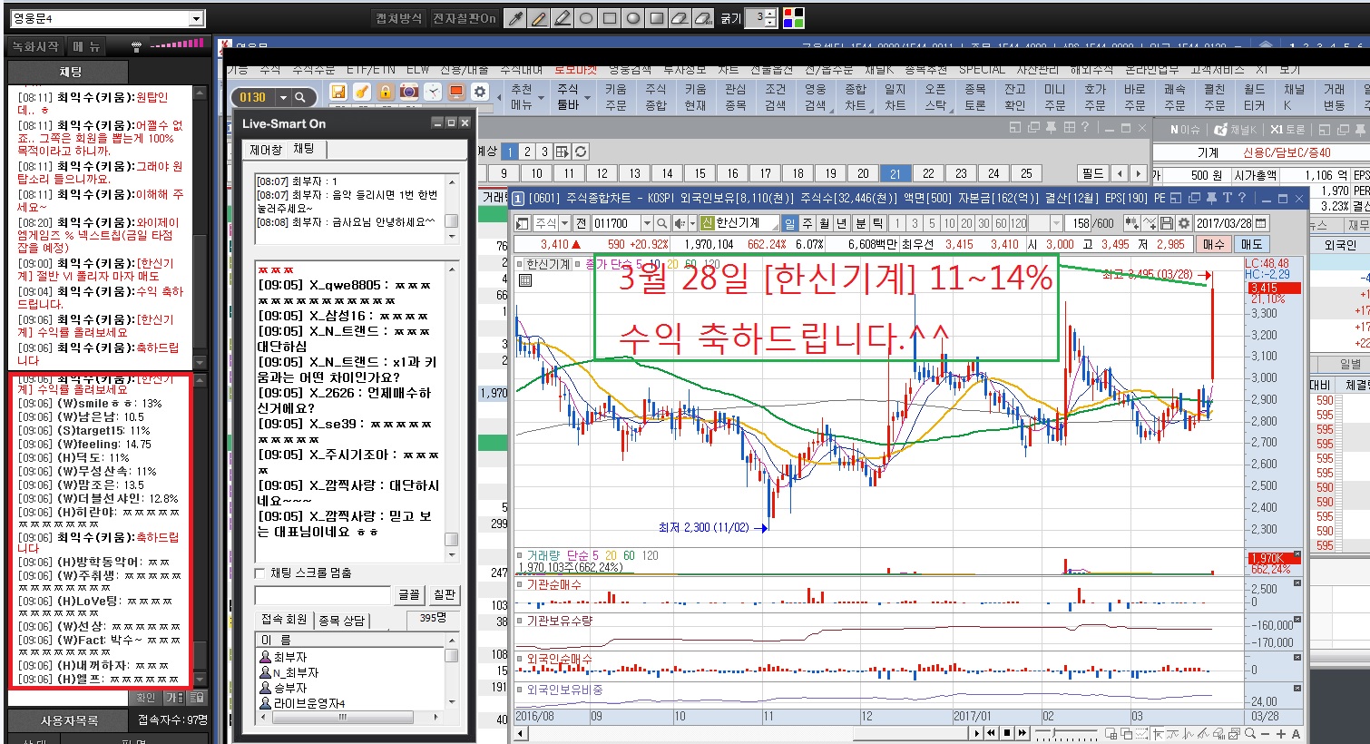
Task: Open 키움주문 from the toolbar
Action: point(616,97)
